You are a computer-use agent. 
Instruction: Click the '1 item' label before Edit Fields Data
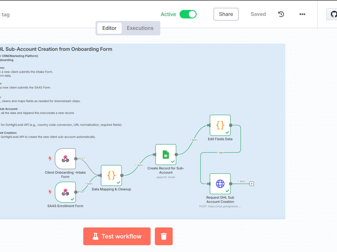coord(193,140)
